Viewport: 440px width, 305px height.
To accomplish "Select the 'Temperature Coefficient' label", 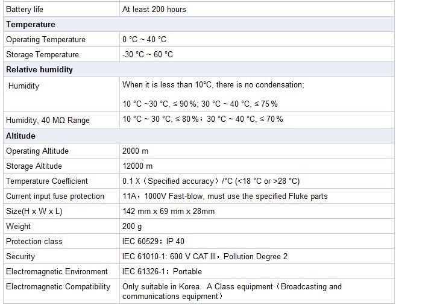I will click(x=47, y=181).
